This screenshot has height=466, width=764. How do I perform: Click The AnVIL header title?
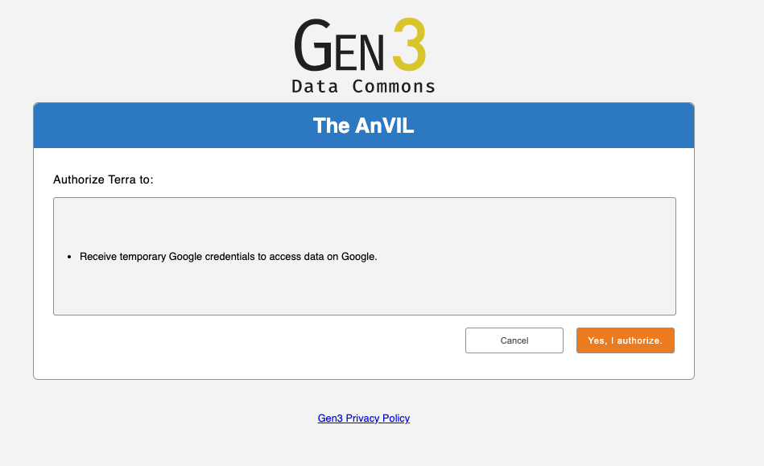click(363, 126)
